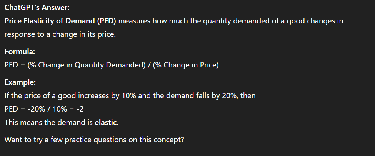Click the bold "Price Elasticity of Demand (PED)" term

pyautogui.click(x=60, y=21)
